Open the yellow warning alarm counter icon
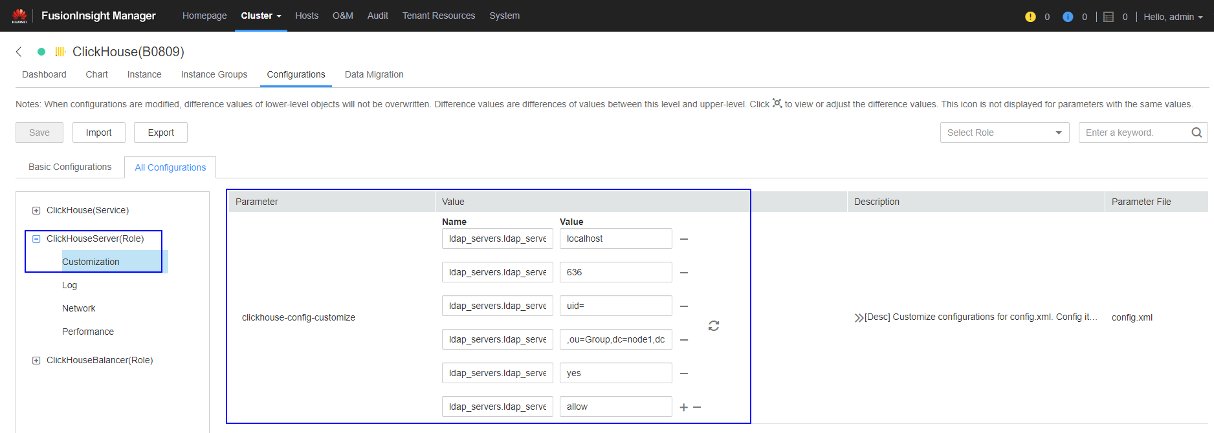This screenshot has height=433, width=1214. 1030,17
